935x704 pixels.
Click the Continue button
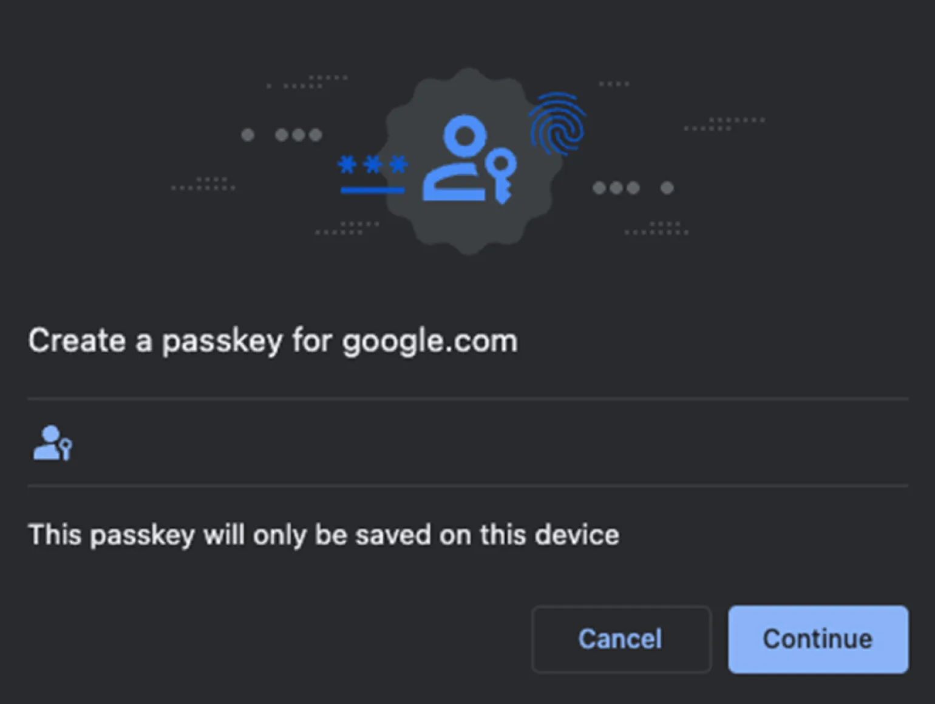click(818, 639)
